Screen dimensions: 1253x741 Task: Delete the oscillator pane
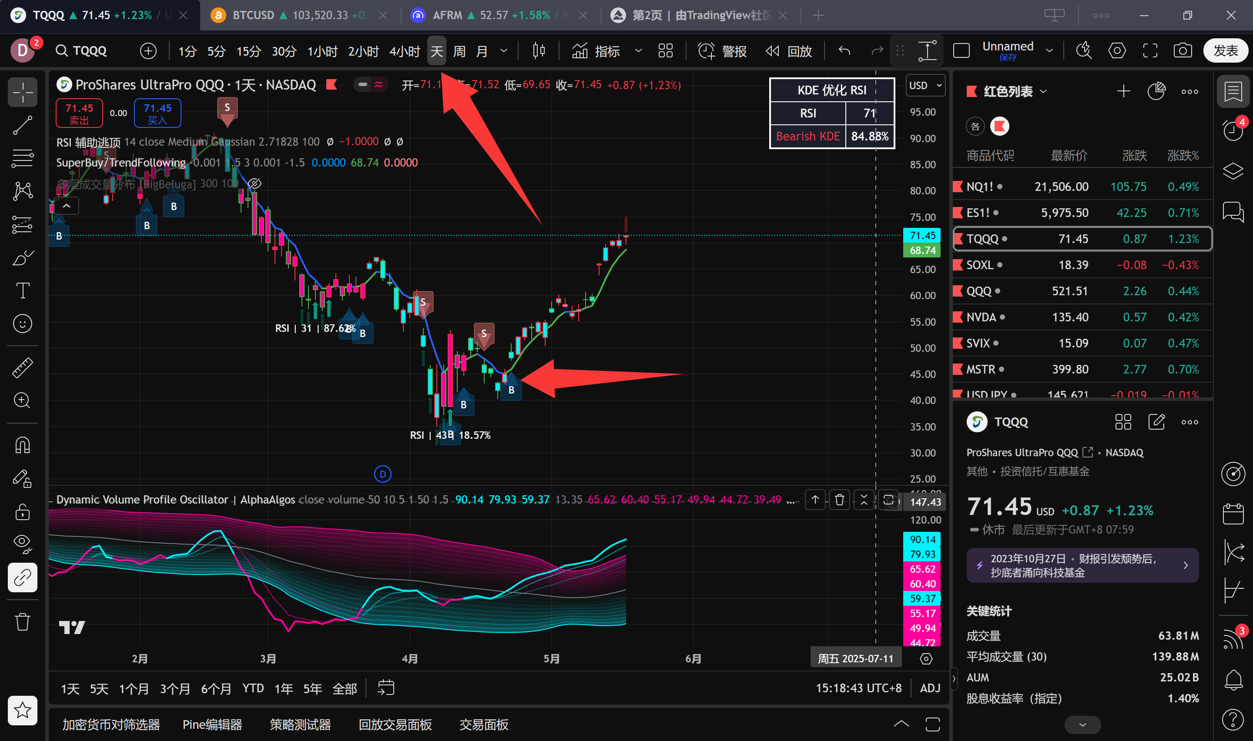coord(840,500)
